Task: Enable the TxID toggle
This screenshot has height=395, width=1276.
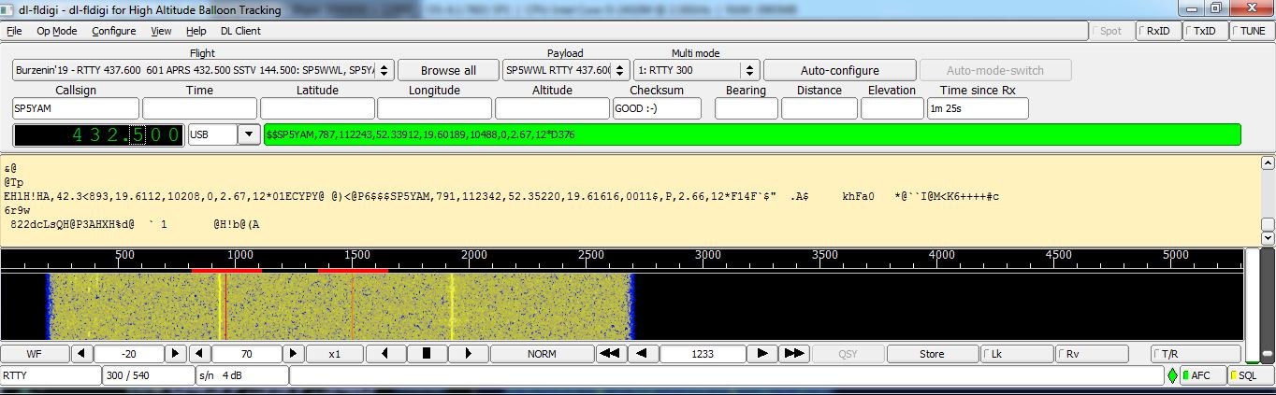Action: pyautogui.click(x=1205, y=31)
